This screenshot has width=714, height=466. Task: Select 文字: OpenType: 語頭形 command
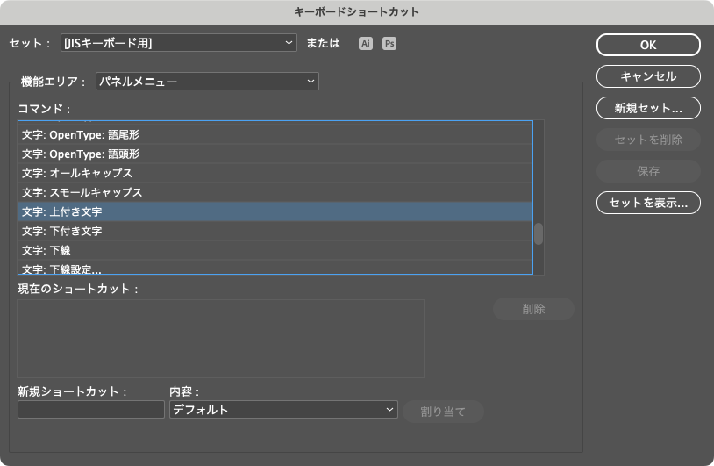pyautogui.click(x=275, y=154)
